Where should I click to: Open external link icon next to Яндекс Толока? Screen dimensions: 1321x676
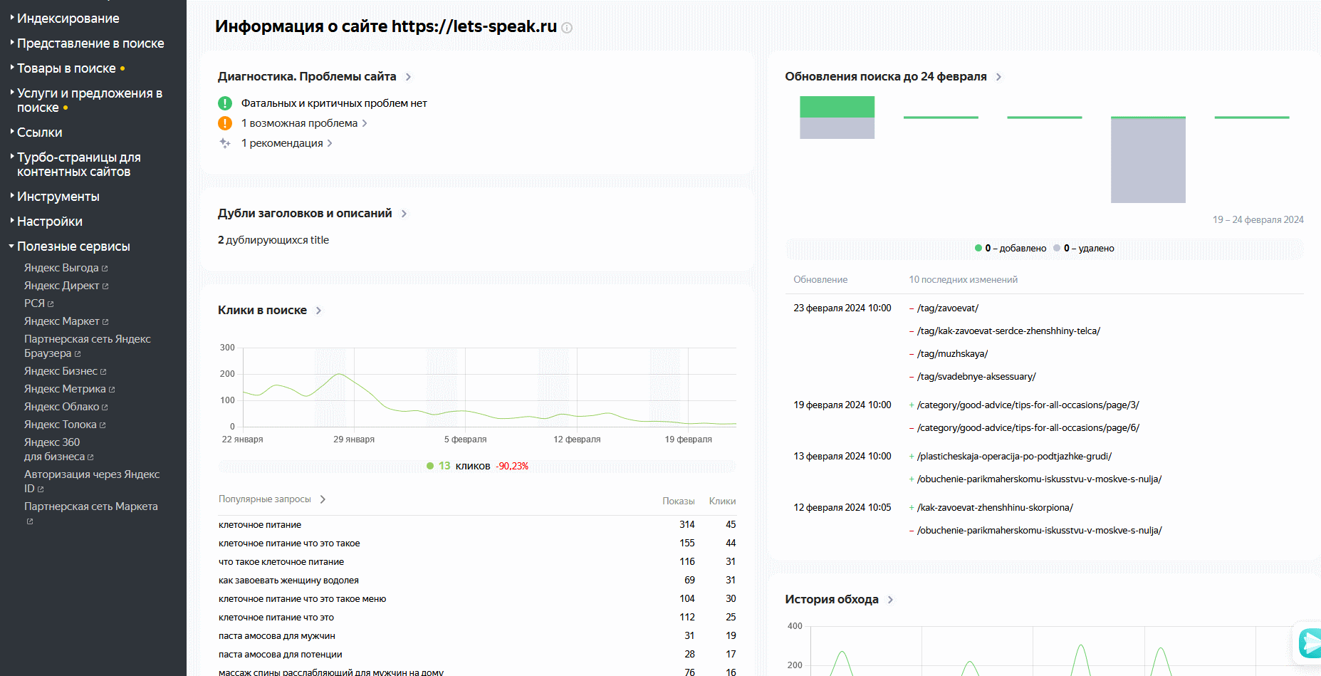(x=103, y=425)
